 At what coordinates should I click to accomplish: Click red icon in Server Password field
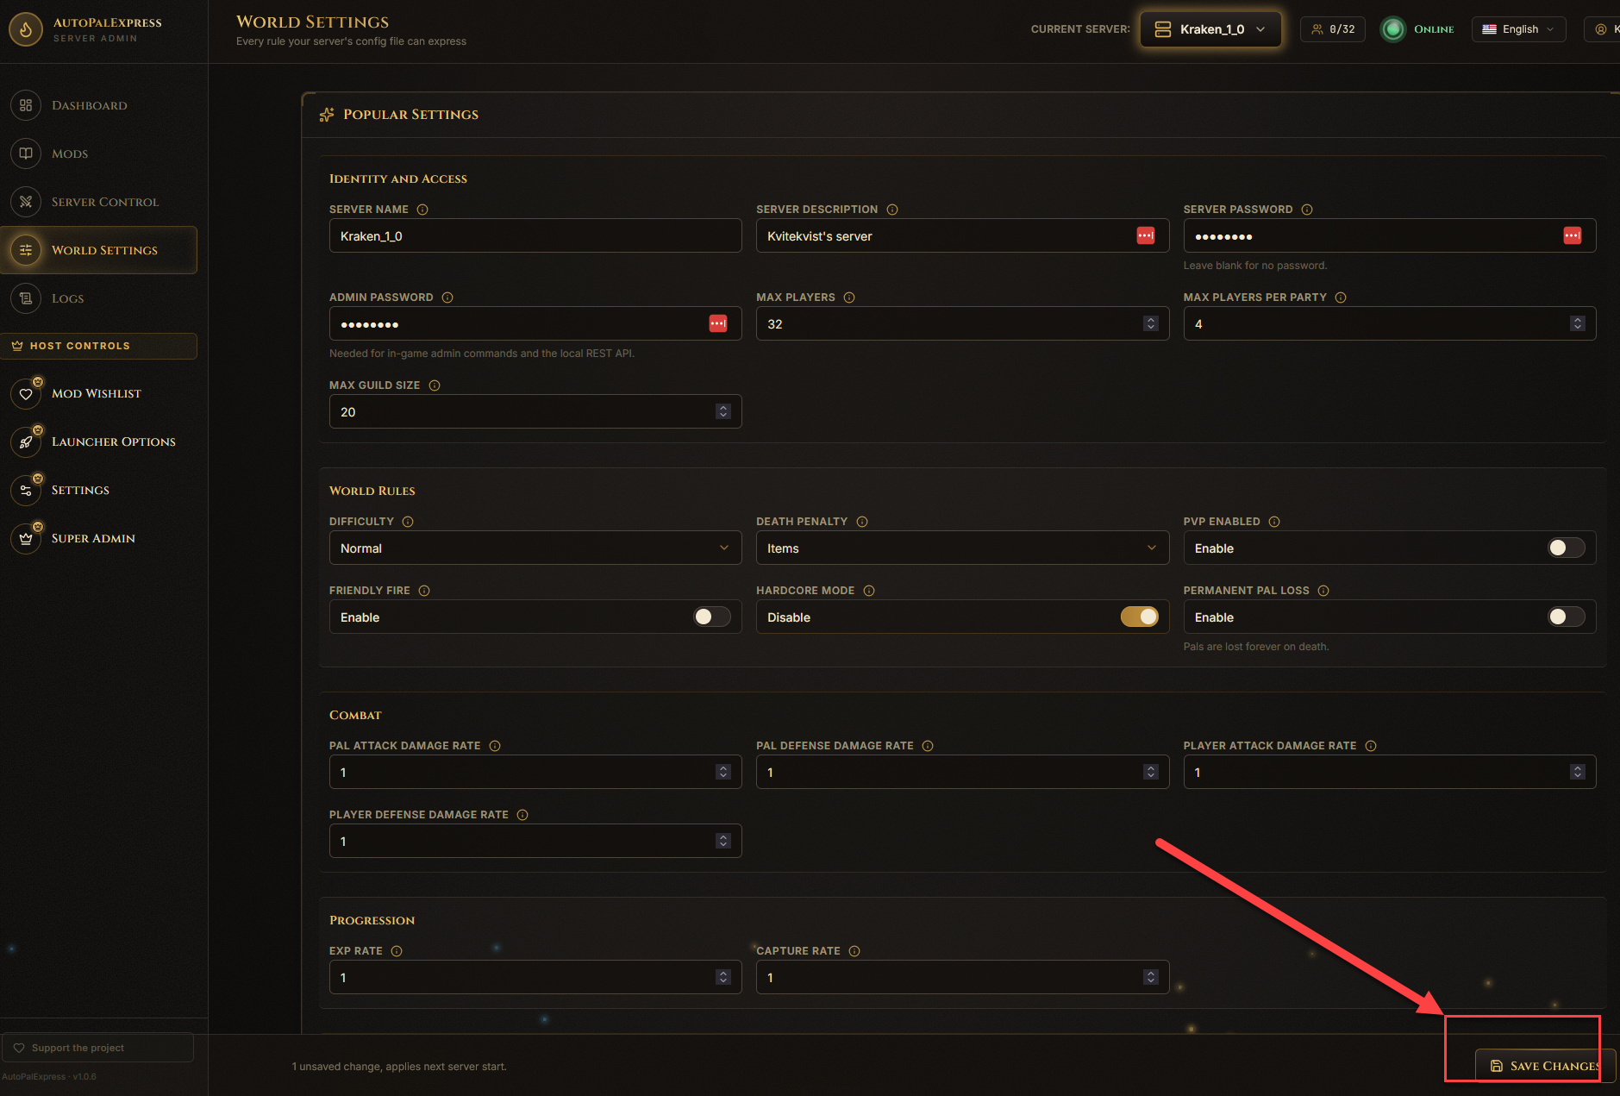[1573, 235]
